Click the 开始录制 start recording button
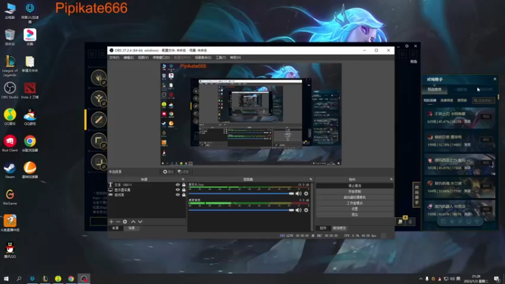Screen dimensions: 505x284 [355, 192]
